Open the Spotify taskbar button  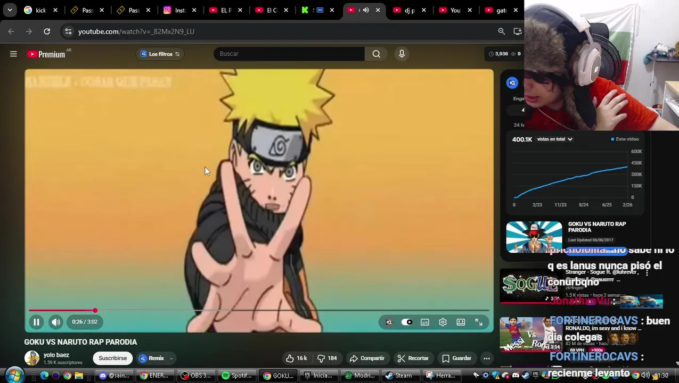pyautogui.click(x=238, y=376)
